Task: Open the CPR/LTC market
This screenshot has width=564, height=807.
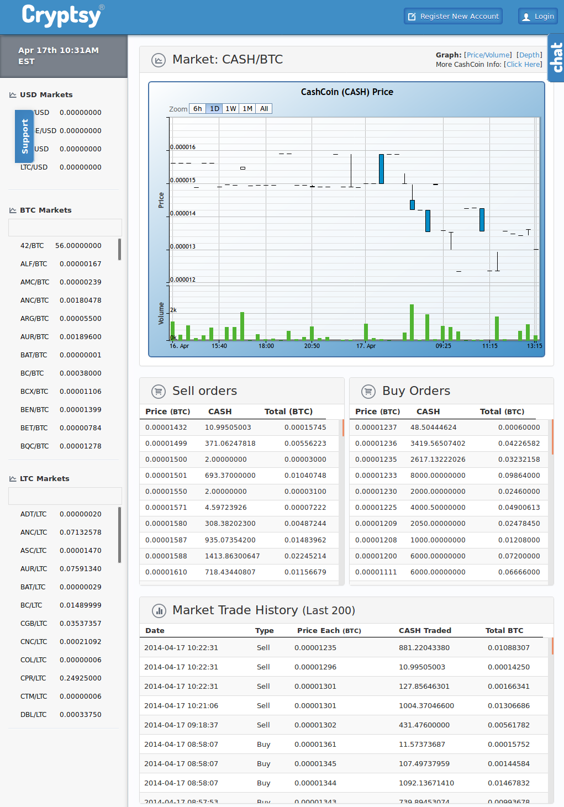Action: point(61,678)
